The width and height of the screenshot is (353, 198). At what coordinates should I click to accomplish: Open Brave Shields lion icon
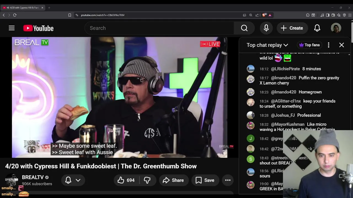coord(264,15)
